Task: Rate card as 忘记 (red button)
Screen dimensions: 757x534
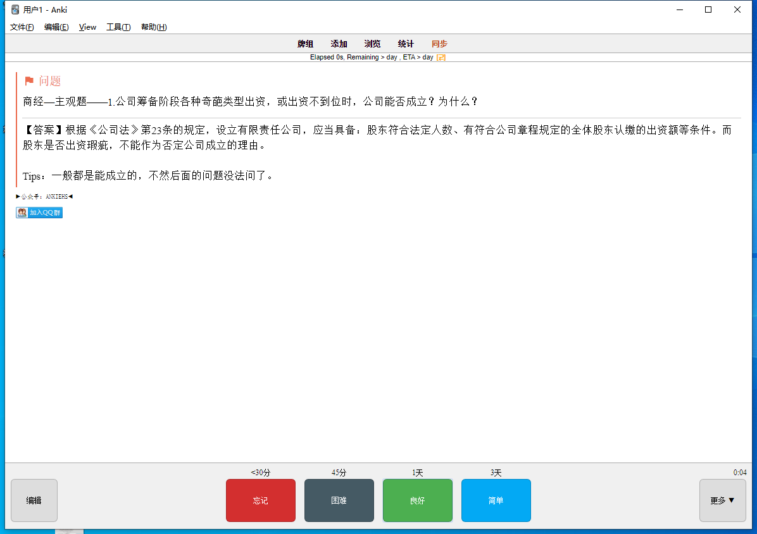Action: (261, 500)
